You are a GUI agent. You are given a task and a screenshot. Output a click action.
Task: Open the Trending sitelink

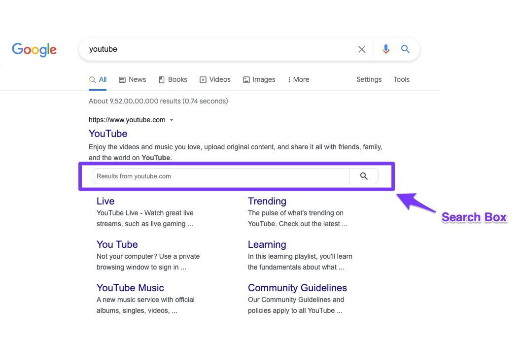[x=267, y=201]
